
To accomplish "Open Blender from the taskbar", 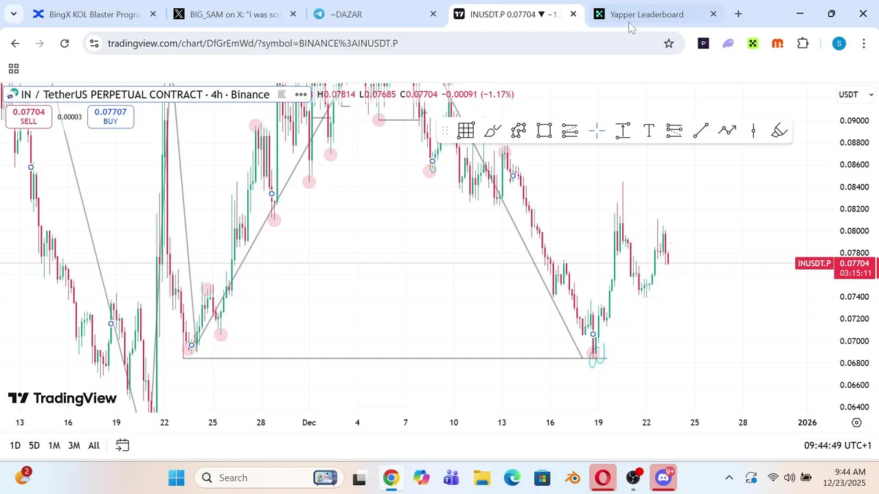I will tap(573, 478).
